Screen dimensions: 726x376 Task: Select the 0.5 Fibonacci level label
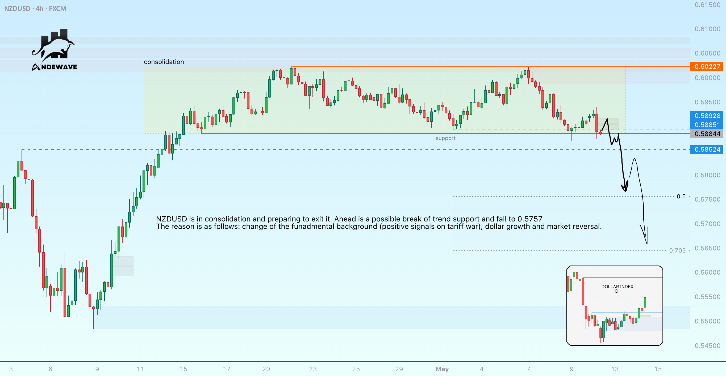(x=681, y=196)
